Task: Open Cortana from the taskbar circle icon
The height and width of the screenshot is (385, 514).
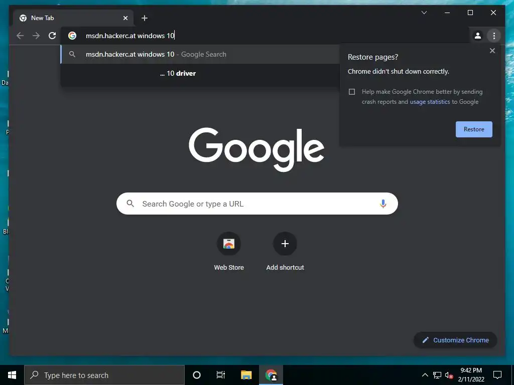Action: pos(196,375)
